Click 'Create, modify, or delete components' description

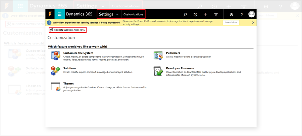coord(103,58)
